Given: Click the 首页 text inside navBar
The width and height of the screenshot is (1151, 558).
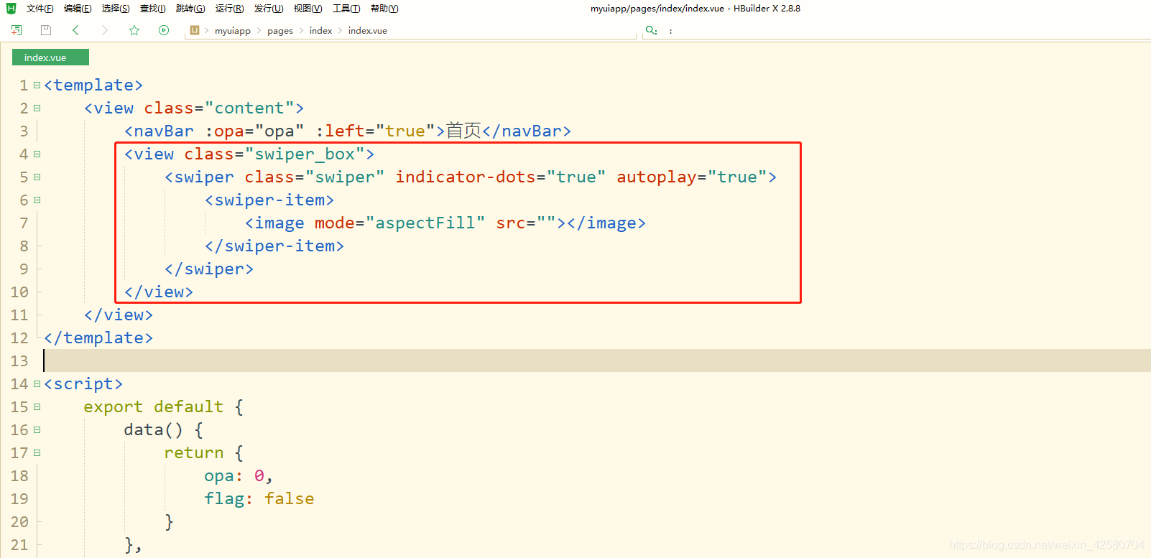Looking at the screenshot, I should click(x=463, y=131).
